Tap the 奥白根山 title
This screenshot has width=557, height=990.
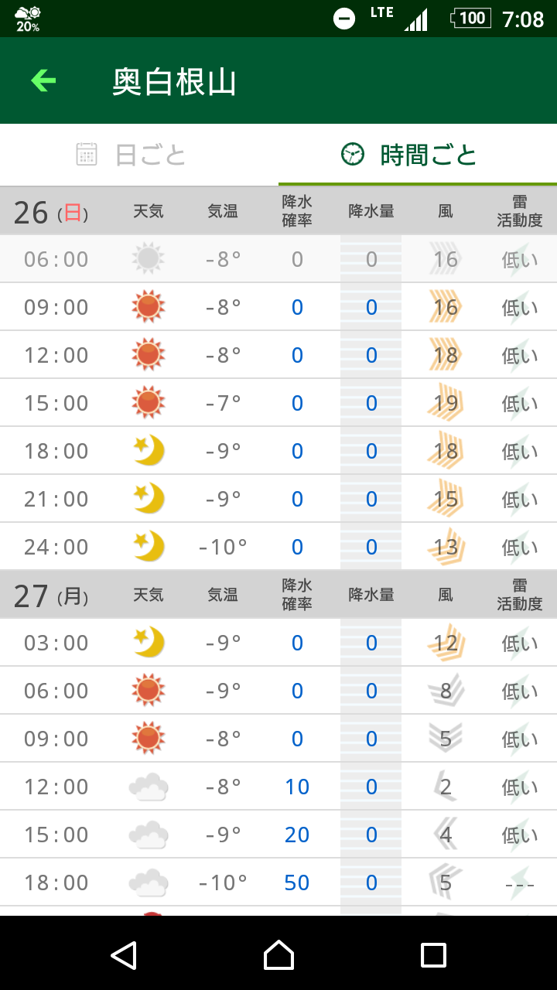(174, 81)
